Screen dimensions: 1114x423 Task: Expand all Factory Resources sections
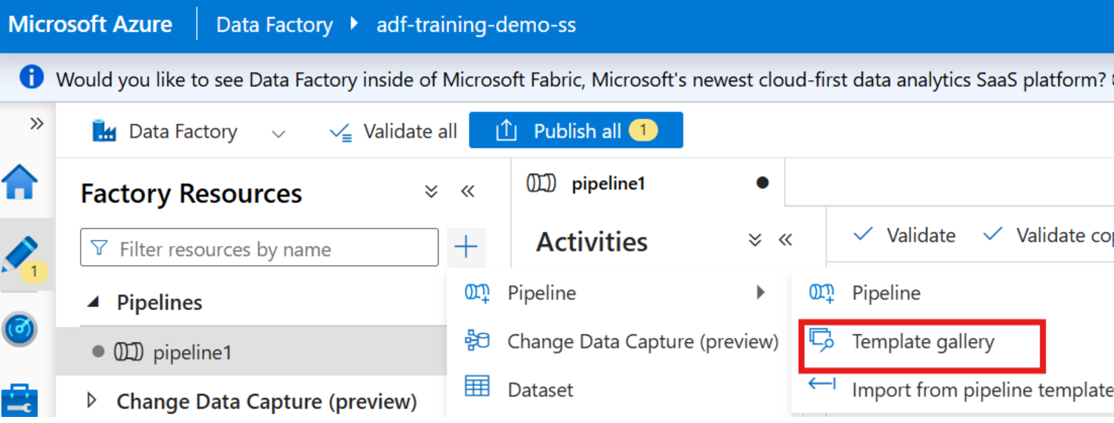(432, 191)
